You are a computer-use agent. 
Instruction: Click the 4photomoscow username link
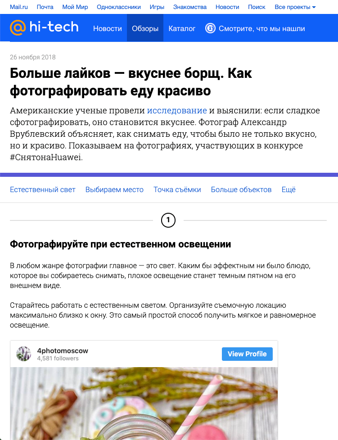point(63,350)
